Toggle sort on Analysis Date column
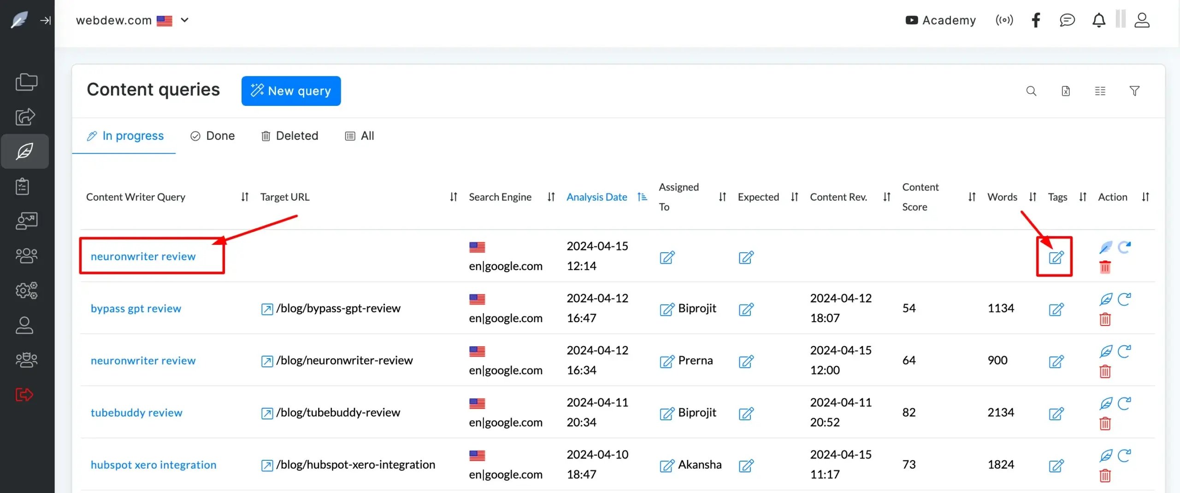This screenshot has height=493, width=1180. click(x=642, y=197)
